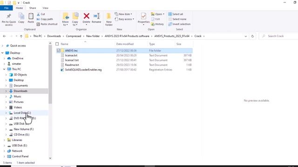
Task: Click the Cut scissors icon
Action: pos(38,14)
